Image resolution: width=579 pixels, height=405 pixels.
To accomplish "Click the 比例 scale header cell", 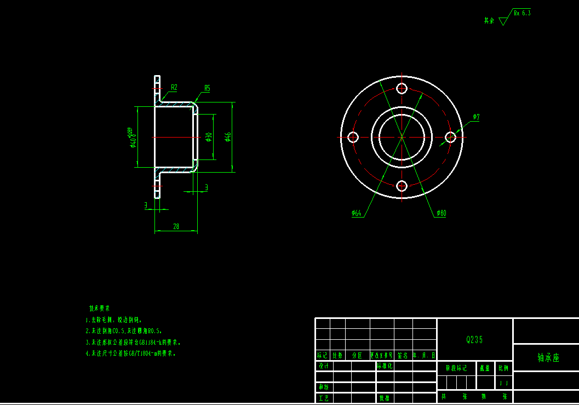I will [x=503, y=368].
